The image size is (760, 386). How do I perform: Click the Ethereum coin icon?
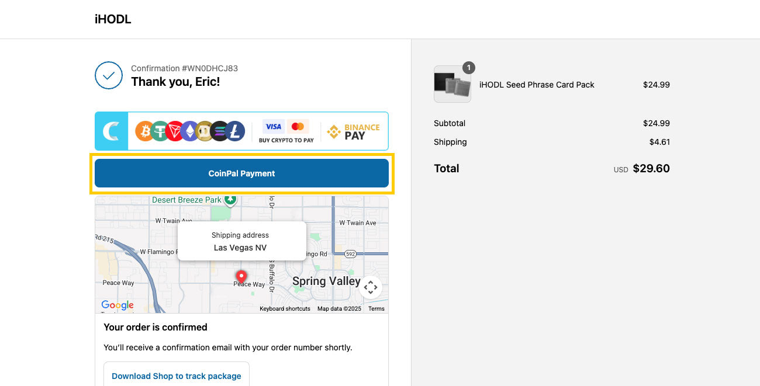pyautogui.click(x=189, y=131)
